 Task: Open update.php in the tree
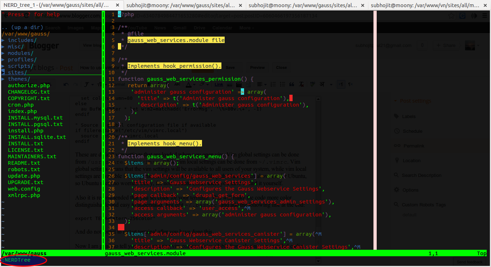point(24,176)
